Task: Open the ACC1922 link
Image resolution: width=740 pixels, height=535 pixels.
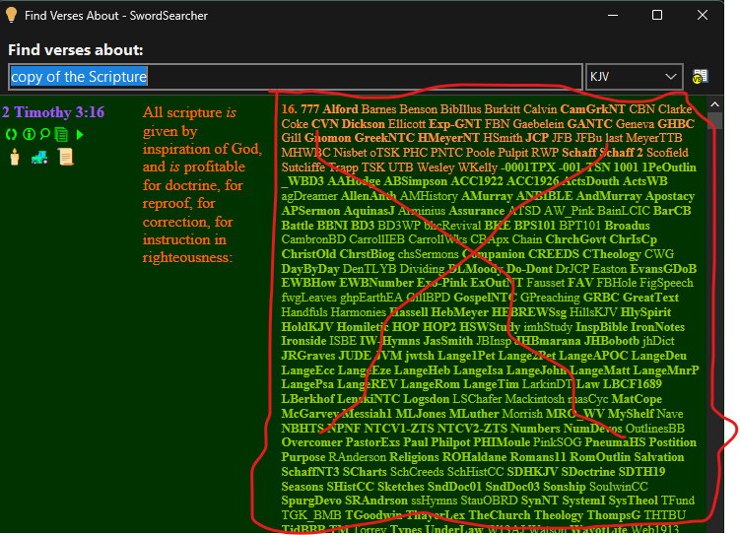Action: (x=477, y=181)
